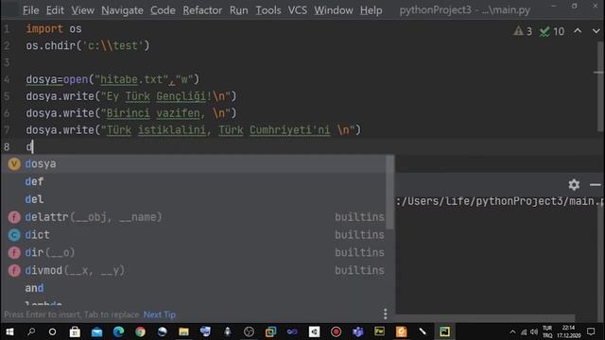Open Microsoft Store from taskbar

coord(75,331)
